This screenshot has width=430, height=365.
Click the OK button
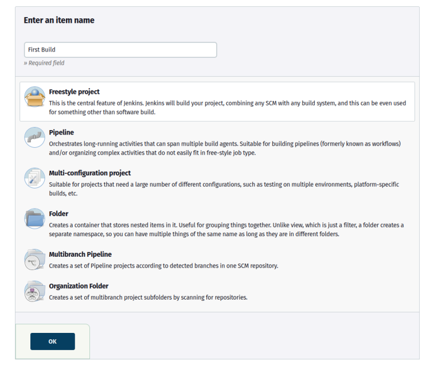[53, 342]
